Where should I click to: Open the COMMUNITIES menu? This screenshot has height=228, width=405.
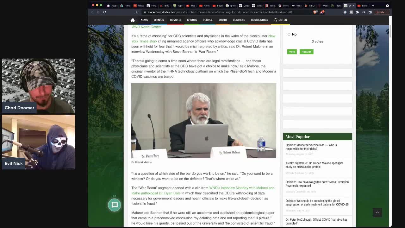click(x=259, y=20)
